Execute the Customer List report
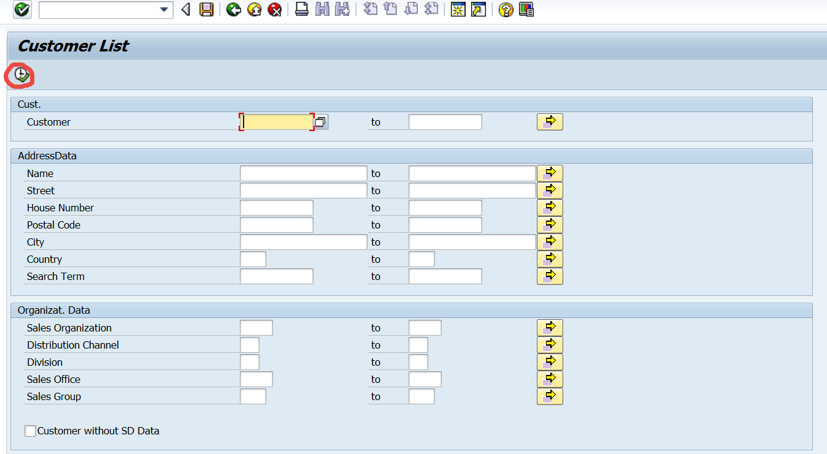This screenshot has width=827, height=454. coord(20,74)
